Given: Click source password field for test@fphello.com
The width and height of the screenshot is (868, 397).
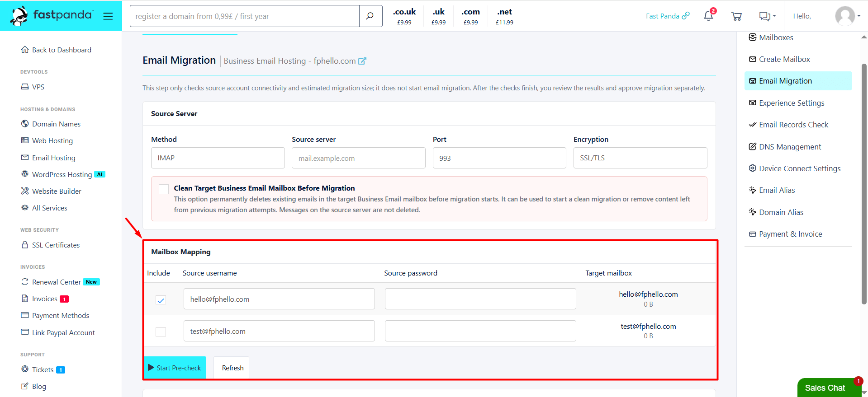Looking at the screenshot, I should click(480, 331).
